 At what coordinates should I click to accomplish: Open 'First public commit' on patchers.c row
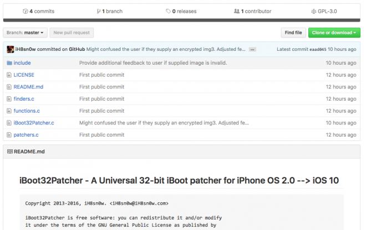[102, 135]
